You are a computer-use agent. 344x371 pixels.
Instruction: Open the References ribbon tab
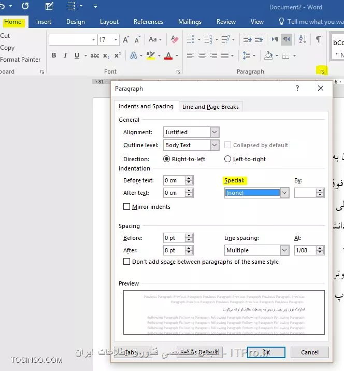pos(148,22)
